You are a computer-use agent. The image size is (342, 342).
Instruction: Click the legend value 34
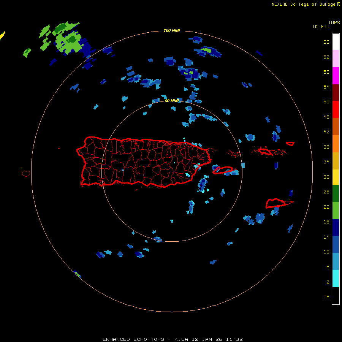pos(326,162)
